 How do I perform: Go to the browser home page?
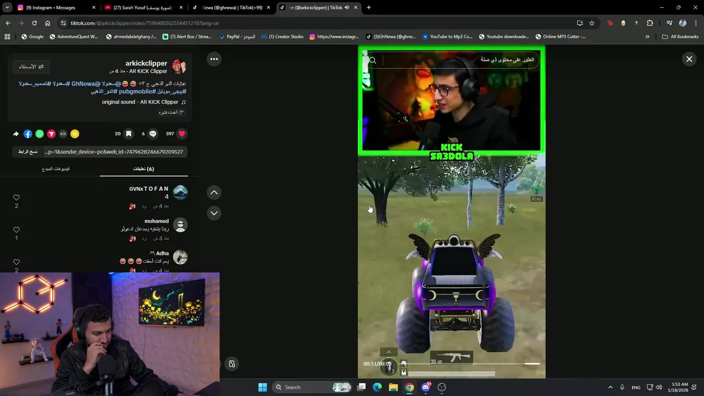coord(47,23)
